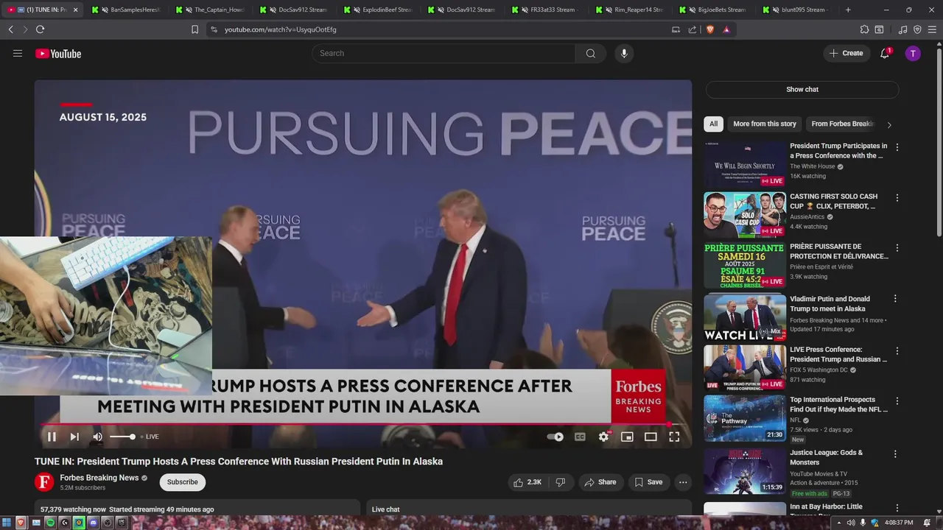Select the All filter chip
The height and width of the screenshot is (530, 943).
pos(713,124)
